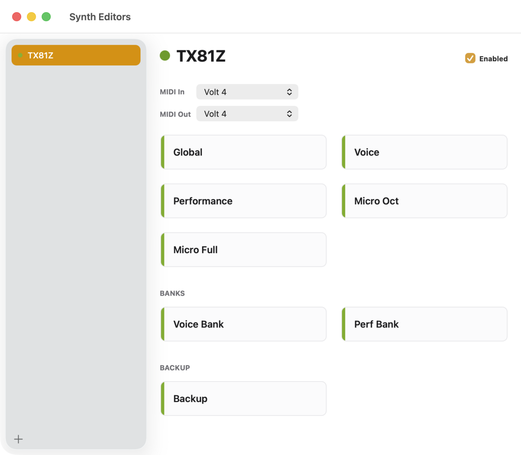The image size is (521, 455).
Task: Click the green status dot beside TX81Z title
Action: point(165,56)
